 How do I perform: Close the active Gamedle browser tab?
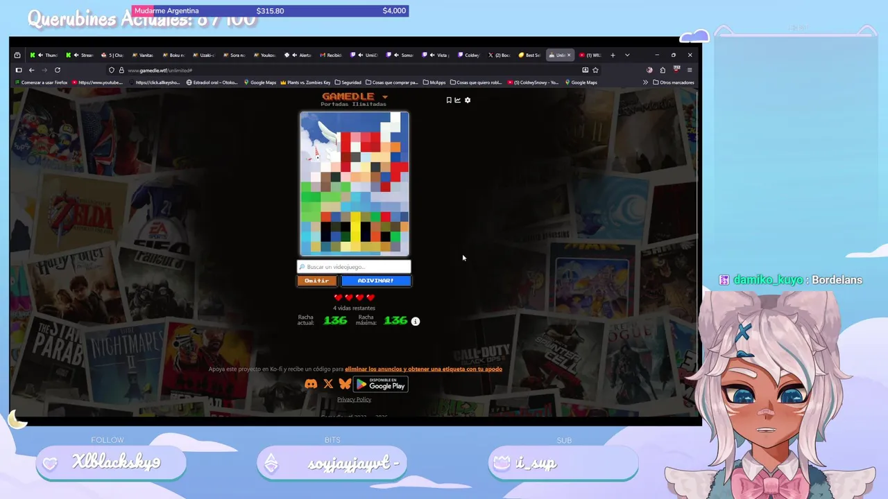(x=569, y=55)
